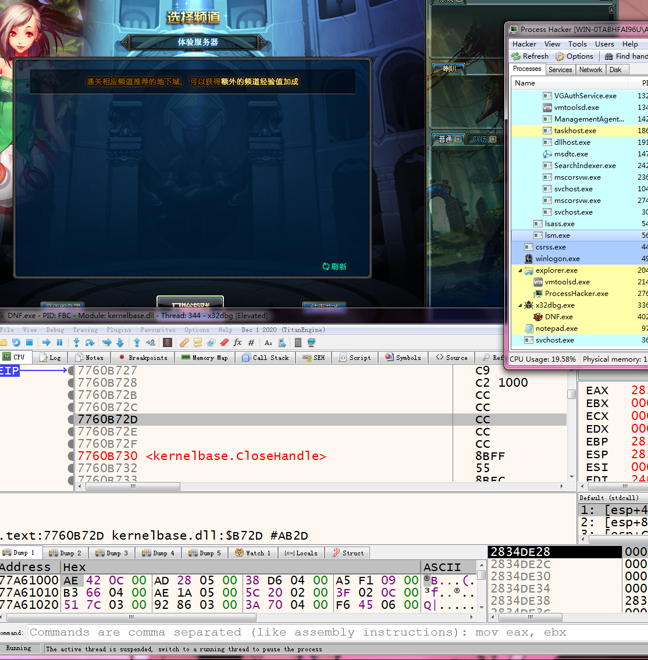648x660 pixels.
Task: Toggle breakpoint at address 7760B727
Action: pos(70,370)
